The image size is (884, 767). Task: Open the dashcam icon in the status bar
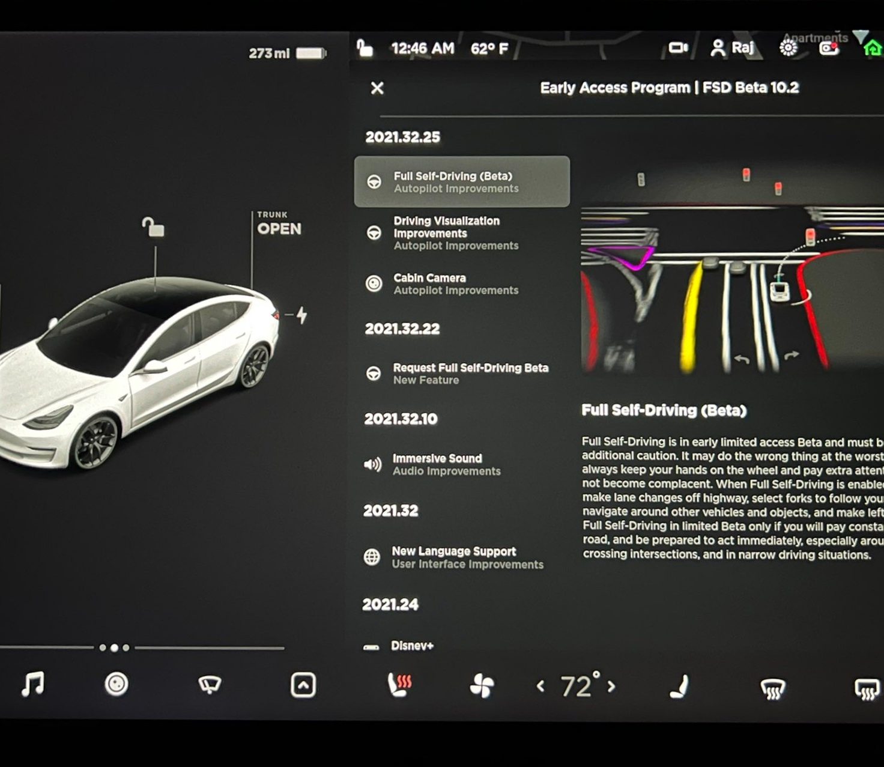click(x=679, y=47)
